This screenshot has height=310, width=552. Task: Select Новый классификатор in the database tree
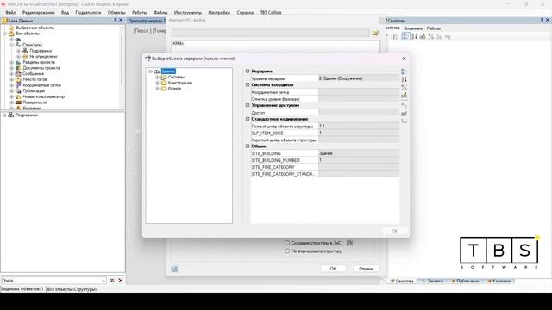pyautogui.click(x=44, y=96)
